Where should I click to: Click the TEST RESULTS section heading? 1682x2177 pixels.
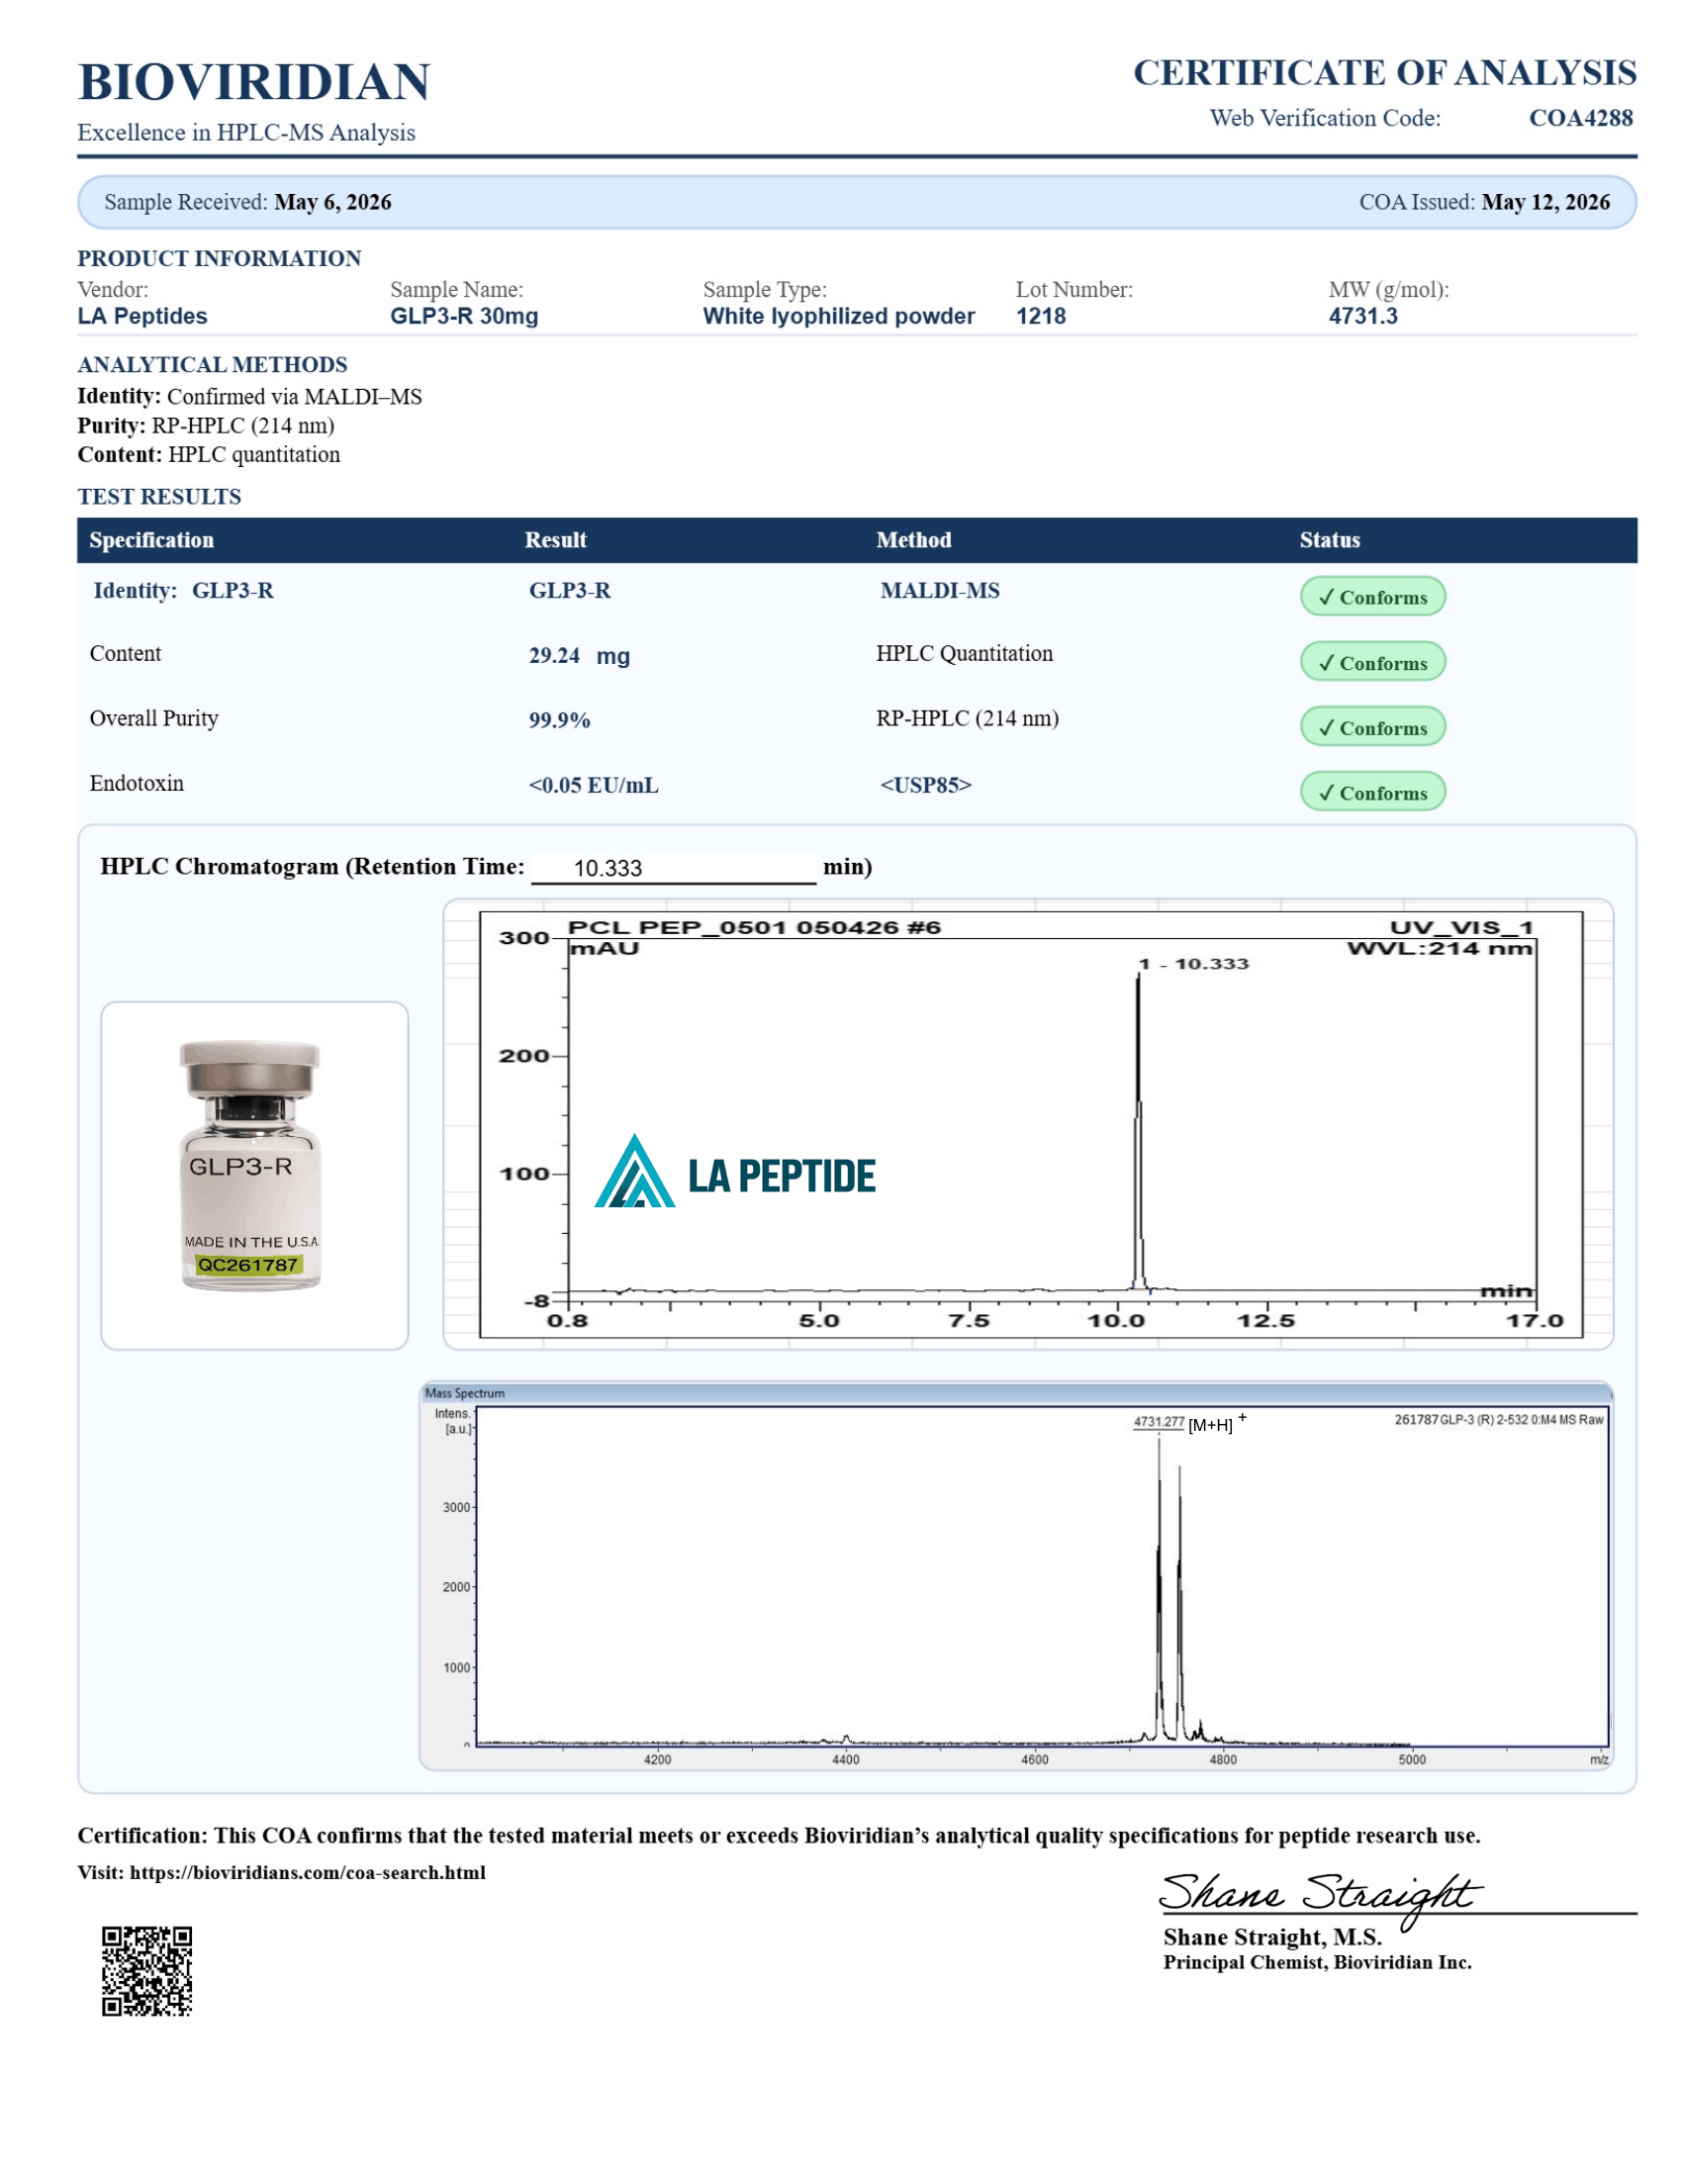[x=159, y=497]
